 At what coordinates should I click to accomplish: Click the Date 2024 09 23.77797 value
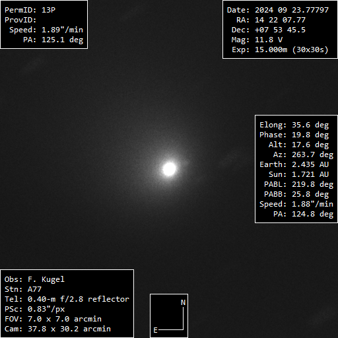point(292,10)
